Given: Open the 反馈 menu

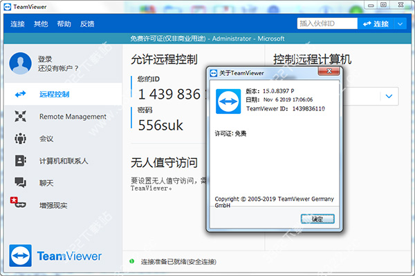Looking at the screenshot, I should tap(87, 23).
